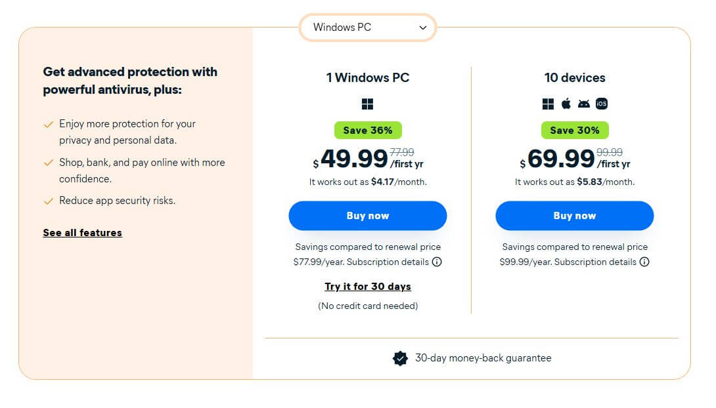Click the Save 36% badge
Viewport: 716px width, 408px height.
point(367,130)
